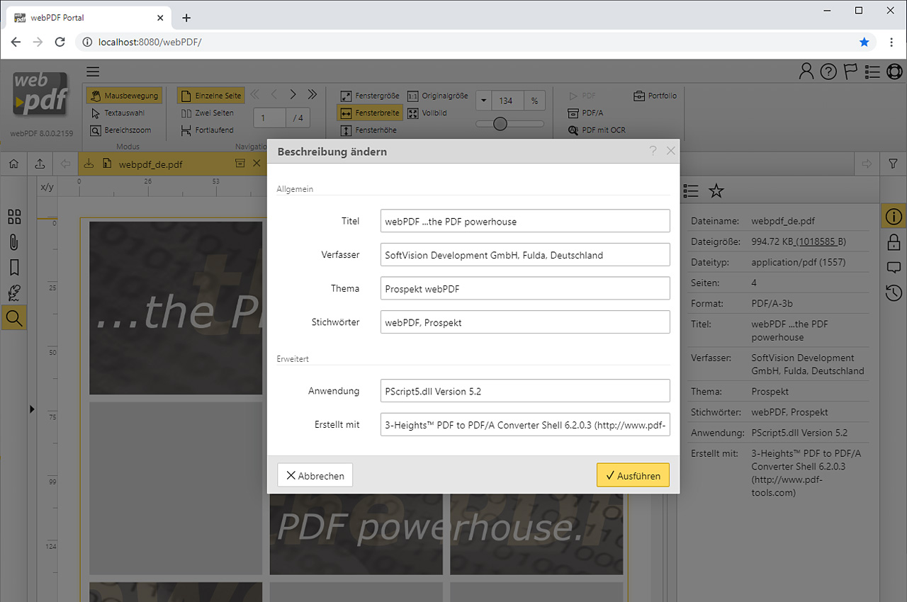Open the zoom percentage dropdown
Viewport: 907px width, 602px height.
point(485,100)
